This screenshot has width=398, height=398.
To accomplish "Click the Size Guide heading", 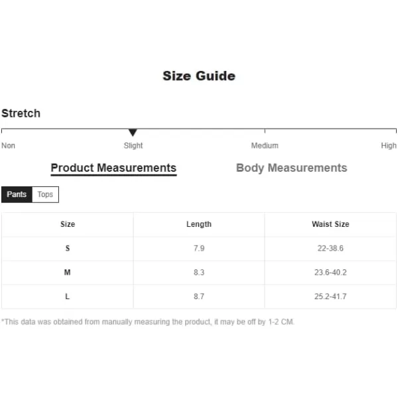I will pos(199,76).
